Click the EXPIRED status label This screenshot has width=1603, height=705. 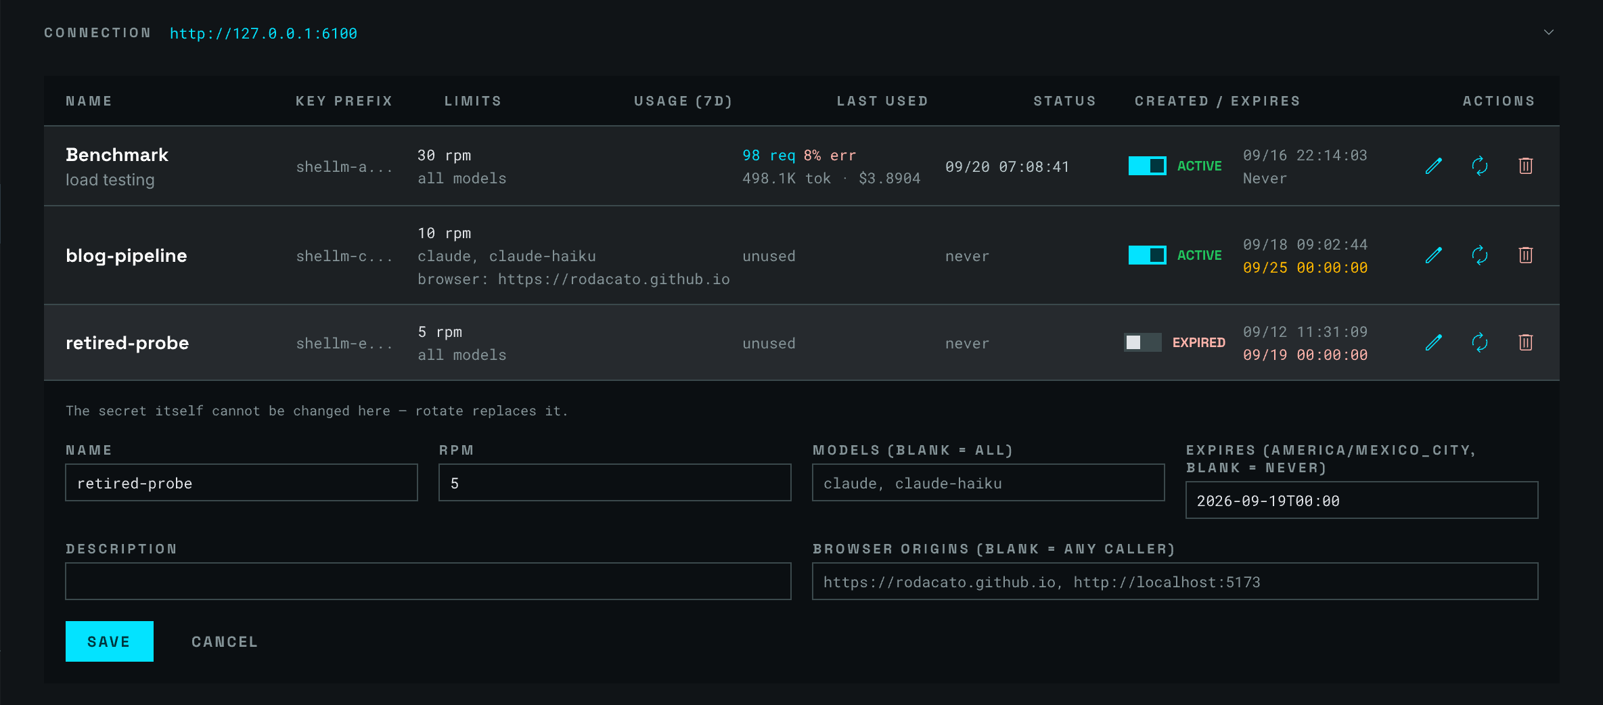1198,342
